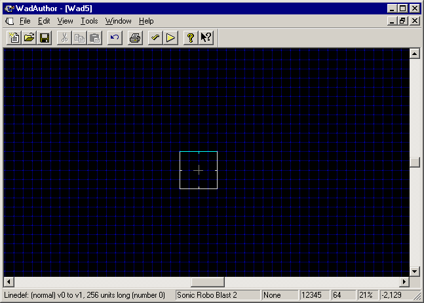The width and height of the screenshot is (424, 303).
Task: Click horizontal scrollbar right arrow
Action: click(404, 282)
